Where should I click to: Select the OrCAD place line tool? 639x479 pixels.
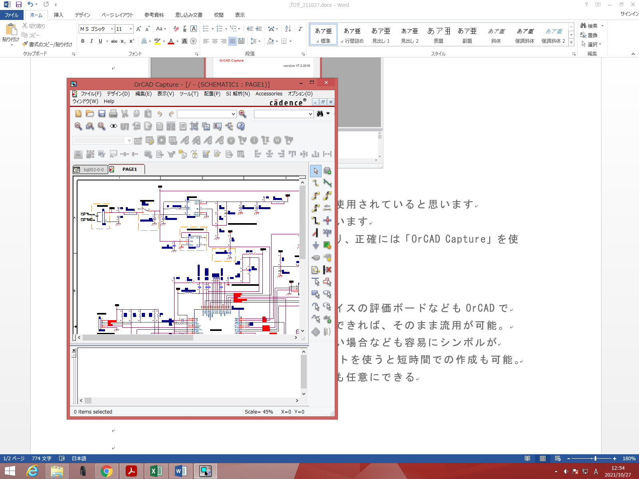point(316,282)
